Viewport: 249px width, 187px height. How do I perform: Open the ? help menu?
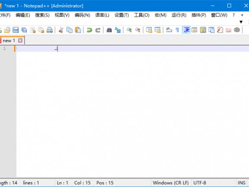click(x=233, y=15)
